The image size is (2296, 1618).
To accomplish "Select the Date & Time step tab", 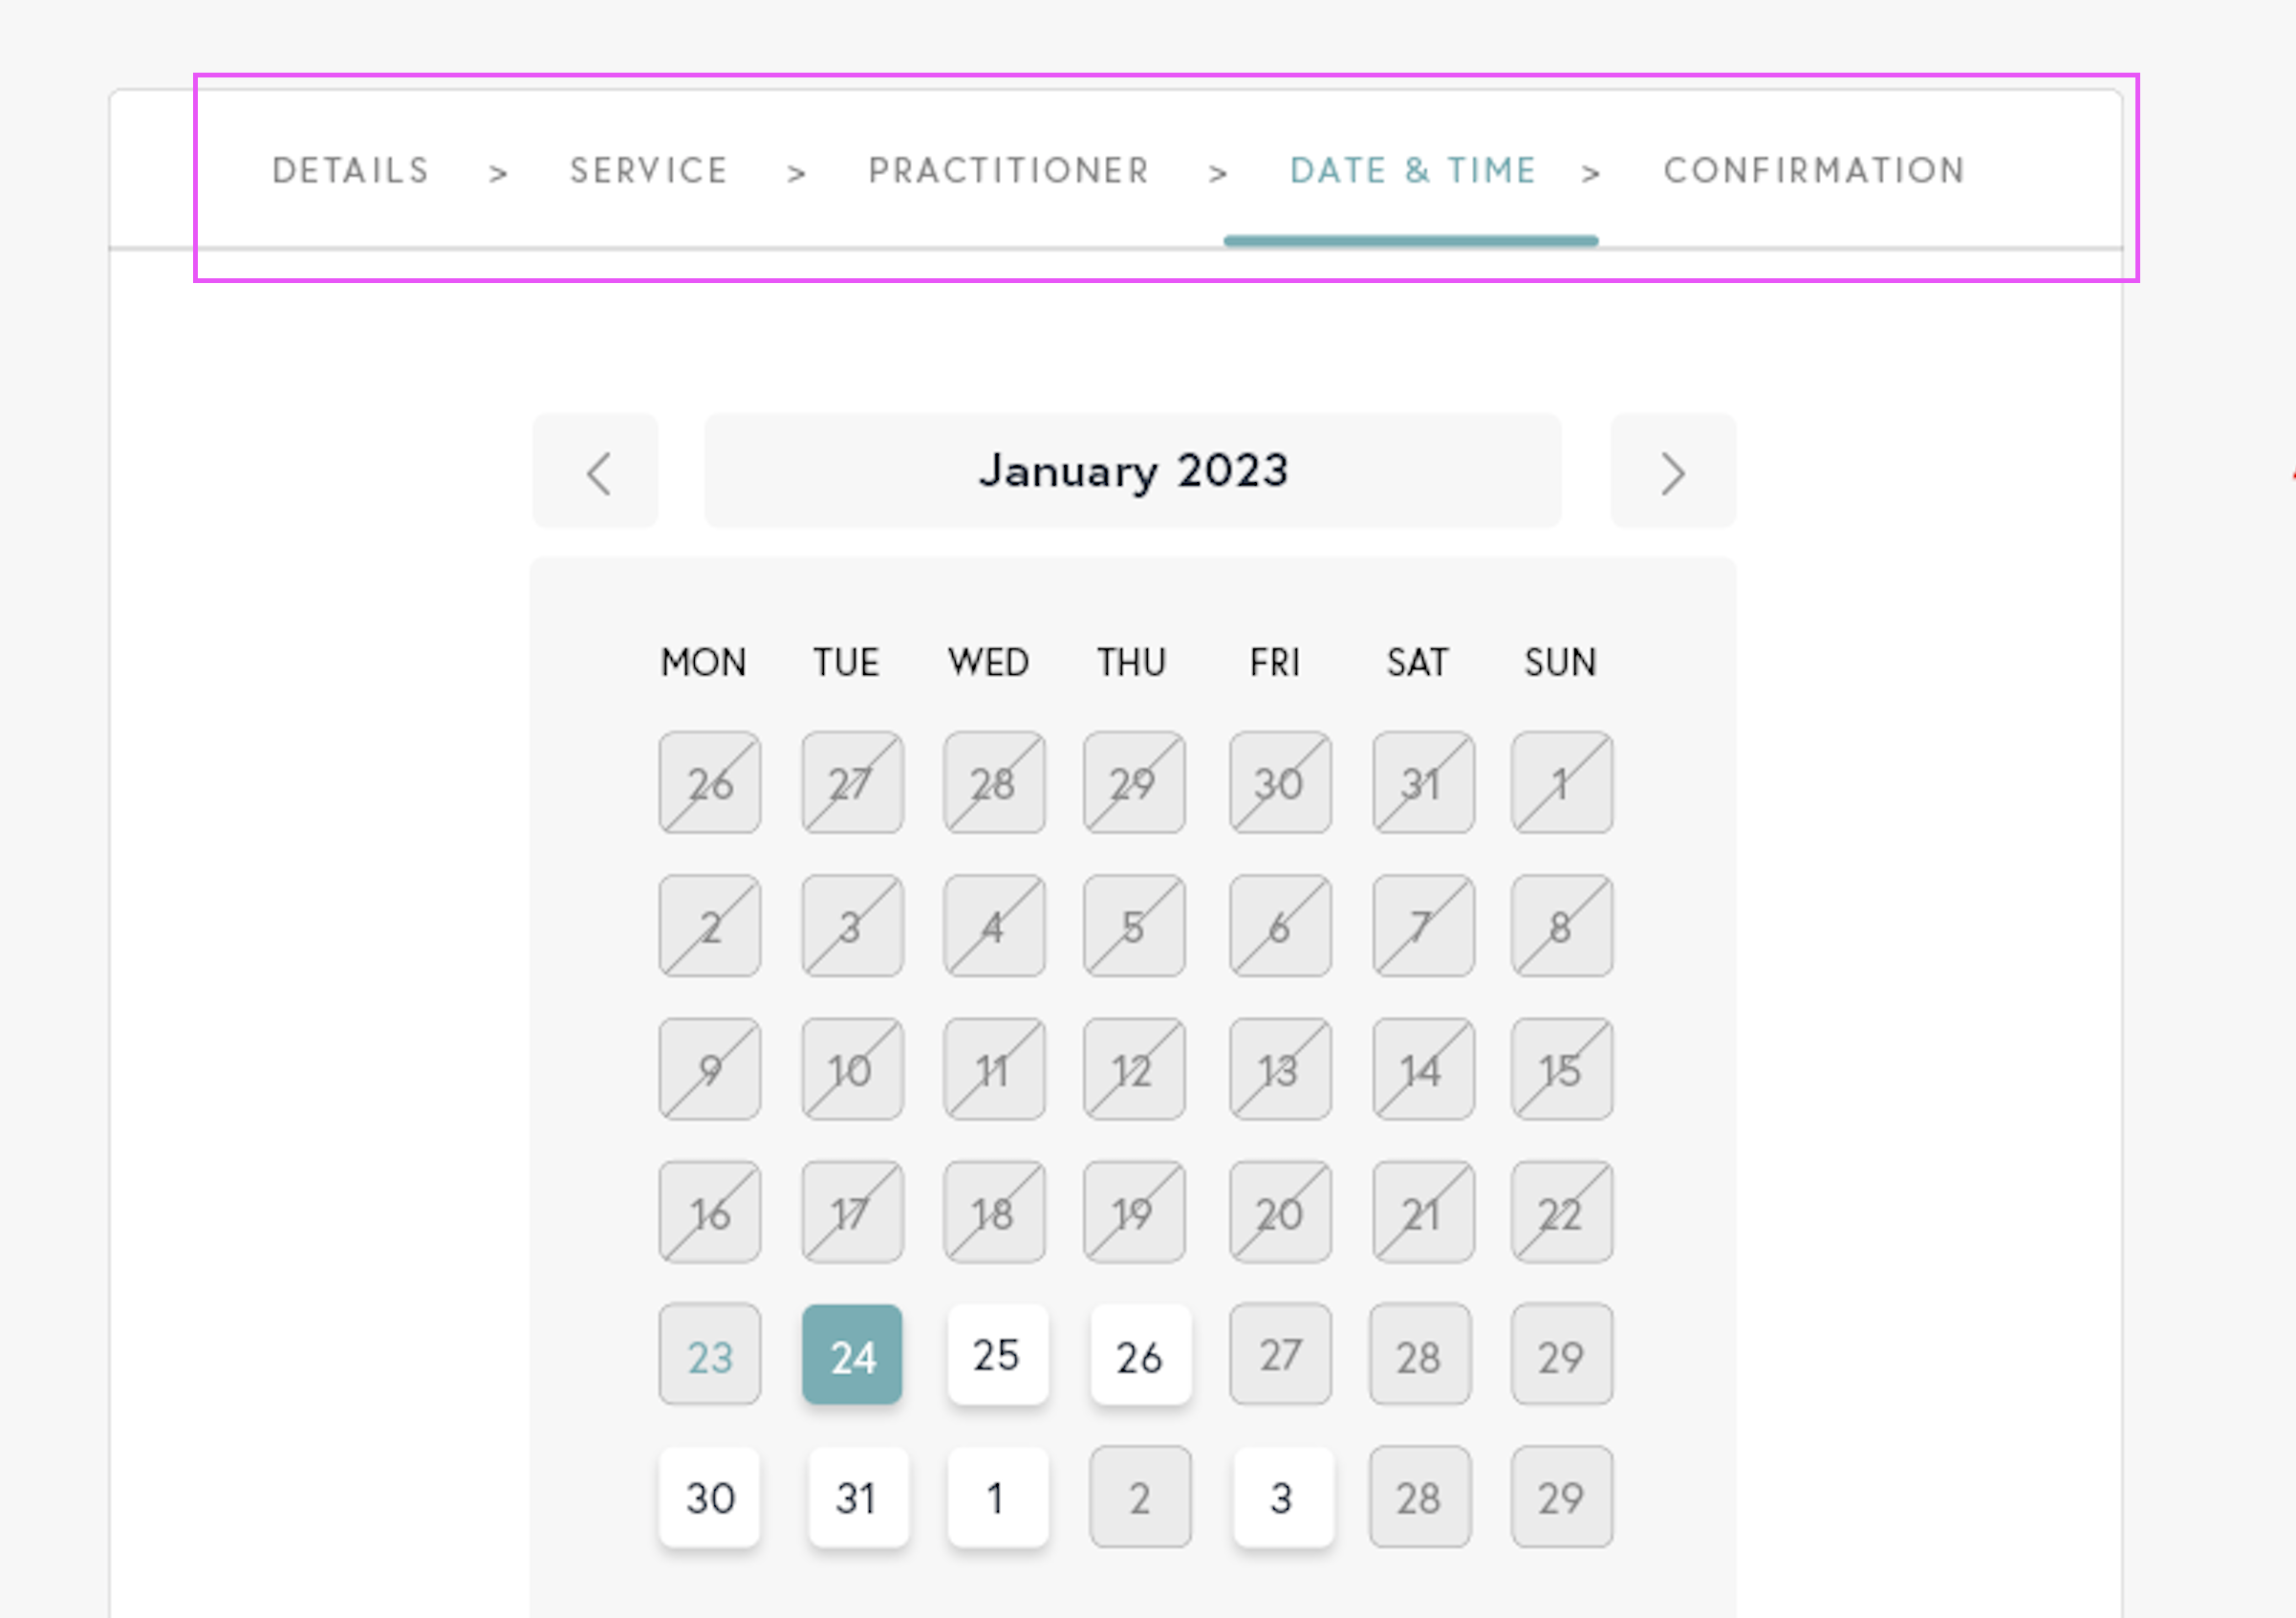I will pos(1412,171).
